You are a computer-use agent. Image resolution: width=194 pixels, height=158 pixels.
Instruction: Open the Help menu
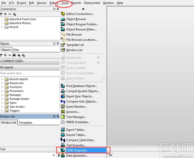120,3
